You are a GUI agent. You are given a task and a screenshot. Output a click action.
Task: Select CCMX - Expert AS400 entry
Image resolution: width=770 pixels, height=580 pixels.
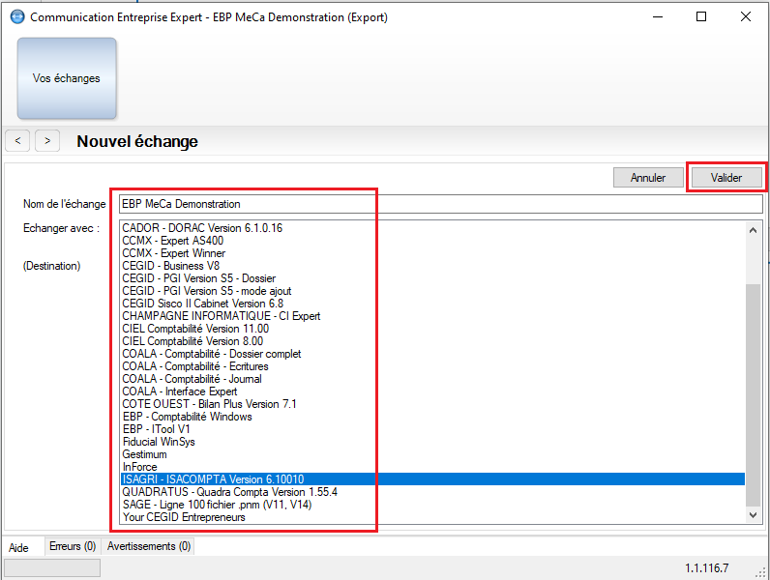coord(432,241)
